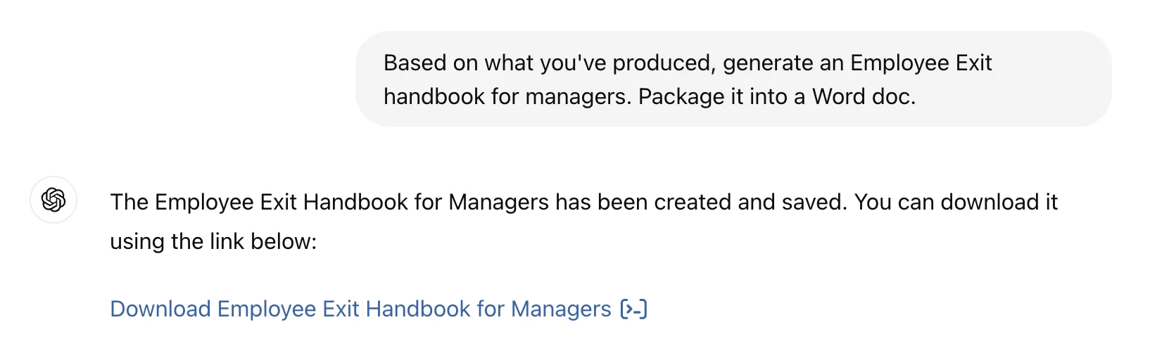Click the assistant reply's first text line

tap(583, 202)
